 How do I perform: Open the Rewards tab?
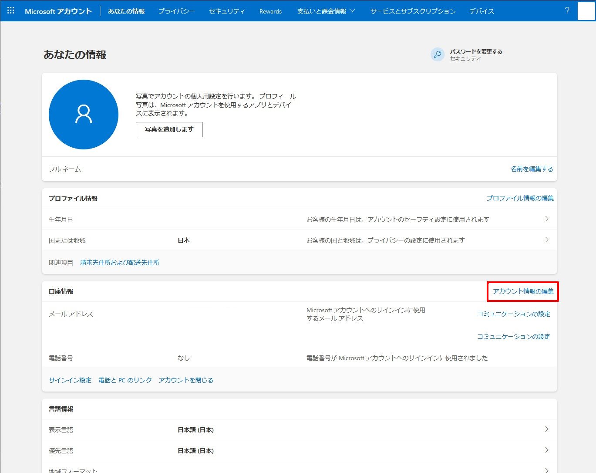270,11
